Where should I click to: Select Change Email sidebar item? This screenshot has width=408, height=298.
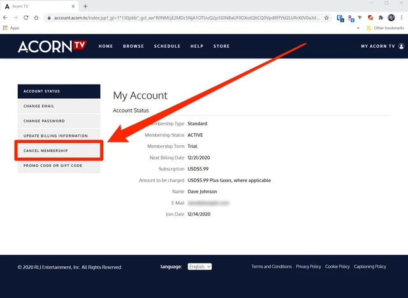tap(59, 106)
